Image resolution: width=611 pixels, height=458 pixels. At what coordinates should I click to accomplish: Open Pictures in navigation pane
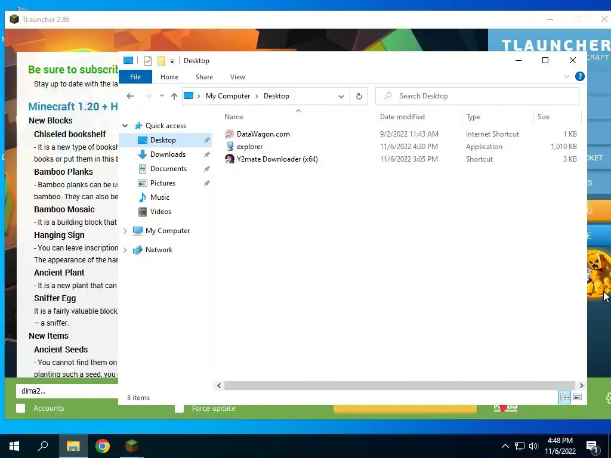162,183
